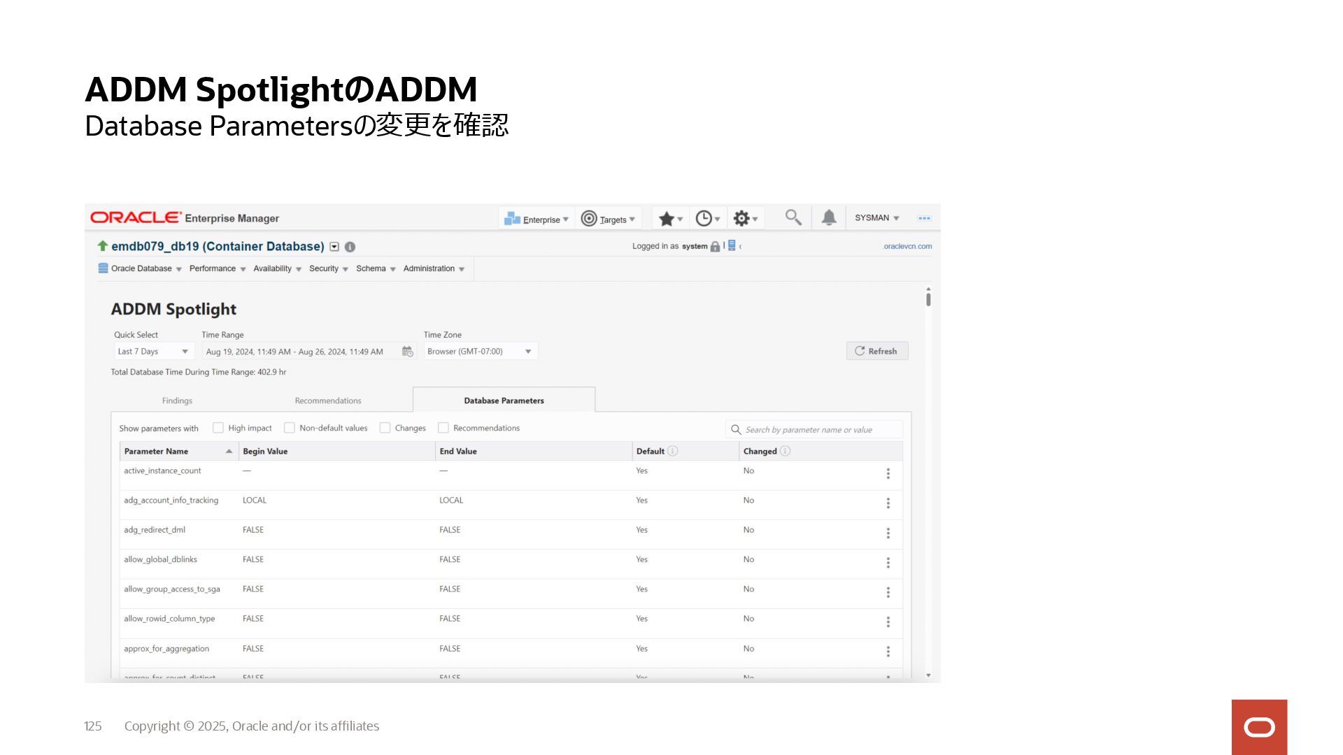
Task: Expand the Security menu
Action: pyautogui.click(x=329, y=268)
